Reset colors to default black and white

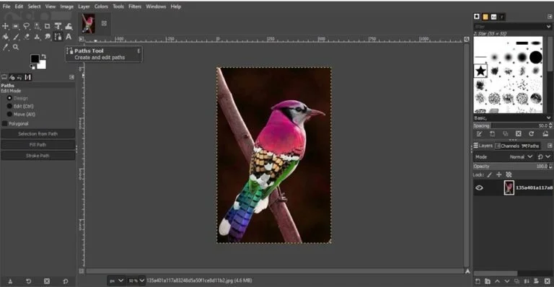[x=32, y=67]
